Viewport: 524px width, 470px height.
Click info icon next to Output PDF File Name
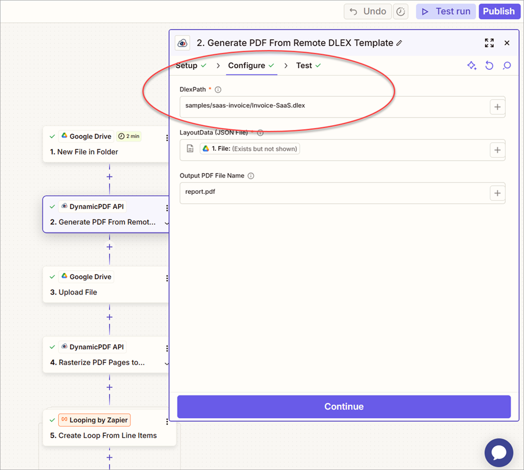coord(251,176)
